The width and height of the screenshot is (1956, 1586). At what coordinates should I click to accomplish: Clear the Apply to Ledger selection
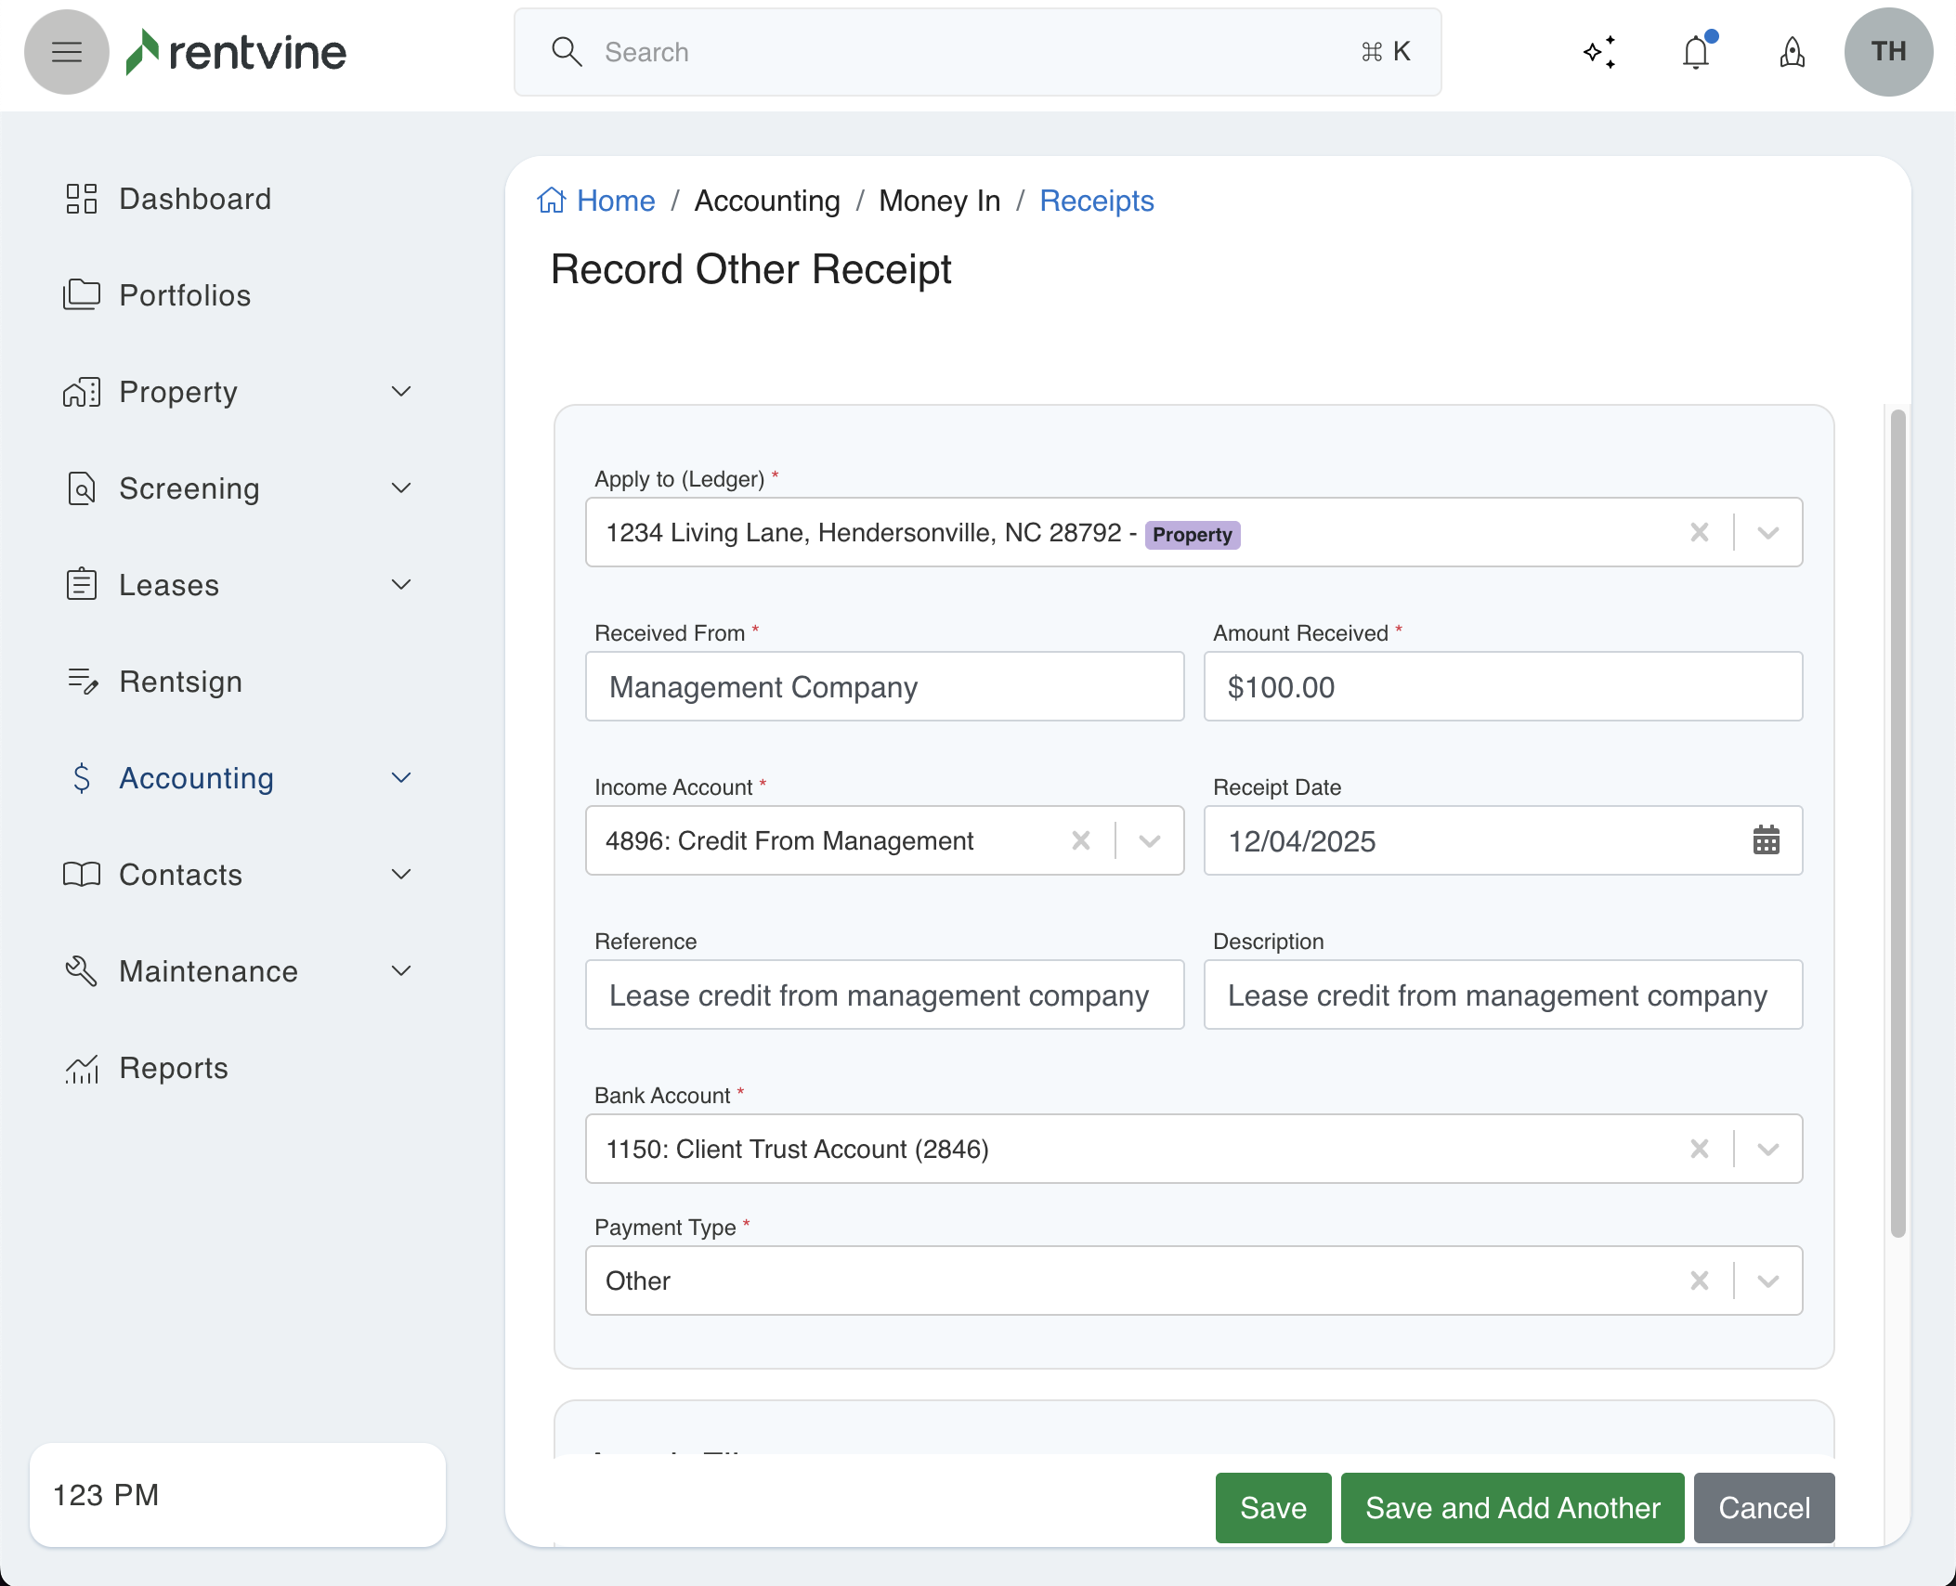click(x=1699, y=532)
